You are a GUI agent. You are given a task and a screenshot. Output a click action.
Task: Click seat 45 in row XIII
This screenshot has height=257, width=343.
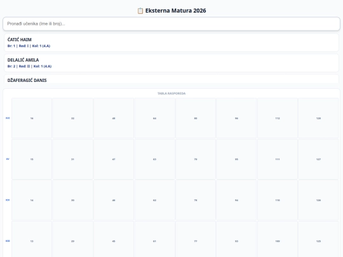pos(114,239)
